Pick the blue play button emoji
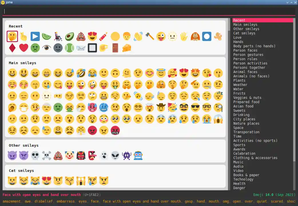The image size is (298, 206). 35,36
